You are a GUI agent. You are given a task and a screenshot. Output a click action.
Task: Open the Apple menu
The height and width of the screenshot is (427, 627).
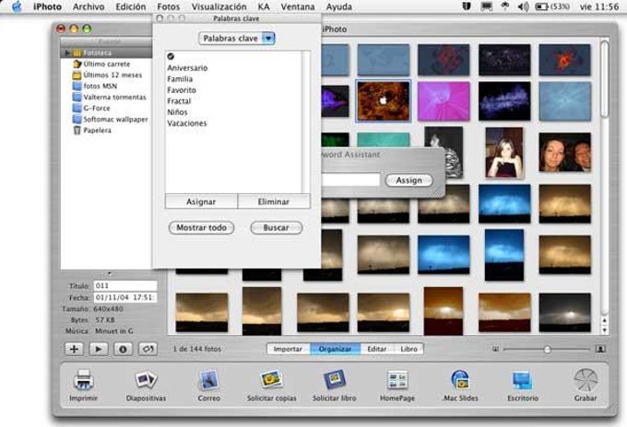click(x=17, y=6)
